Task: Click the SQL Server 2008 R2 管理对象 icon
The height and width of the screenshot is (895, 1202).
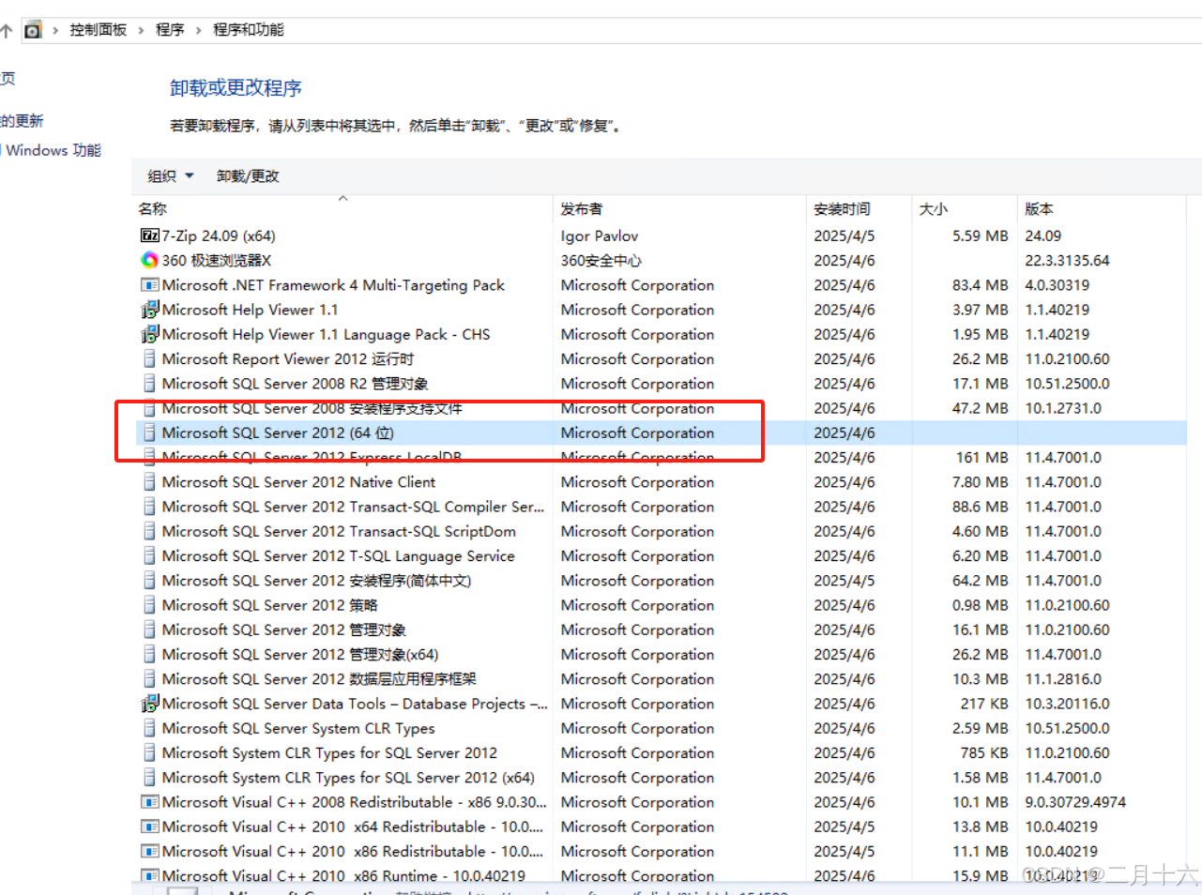Action: pos(149,384)
